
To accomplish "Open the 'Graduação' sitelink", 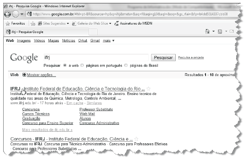I will coord(31,118).
